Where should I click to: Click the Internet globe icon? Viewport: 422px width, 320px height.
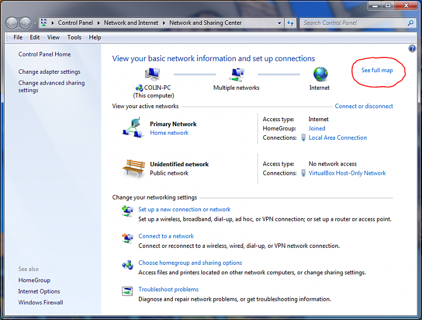[x=320, y=74]
